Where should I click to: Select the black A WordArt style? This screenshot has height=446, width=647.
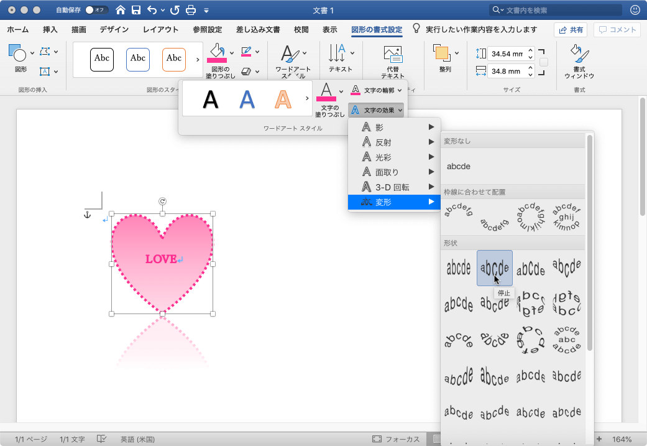(x=211, y=100)
